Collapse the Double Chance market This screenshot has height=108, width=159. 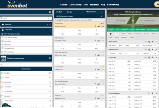pyautogui.click(x=157, y=50)
